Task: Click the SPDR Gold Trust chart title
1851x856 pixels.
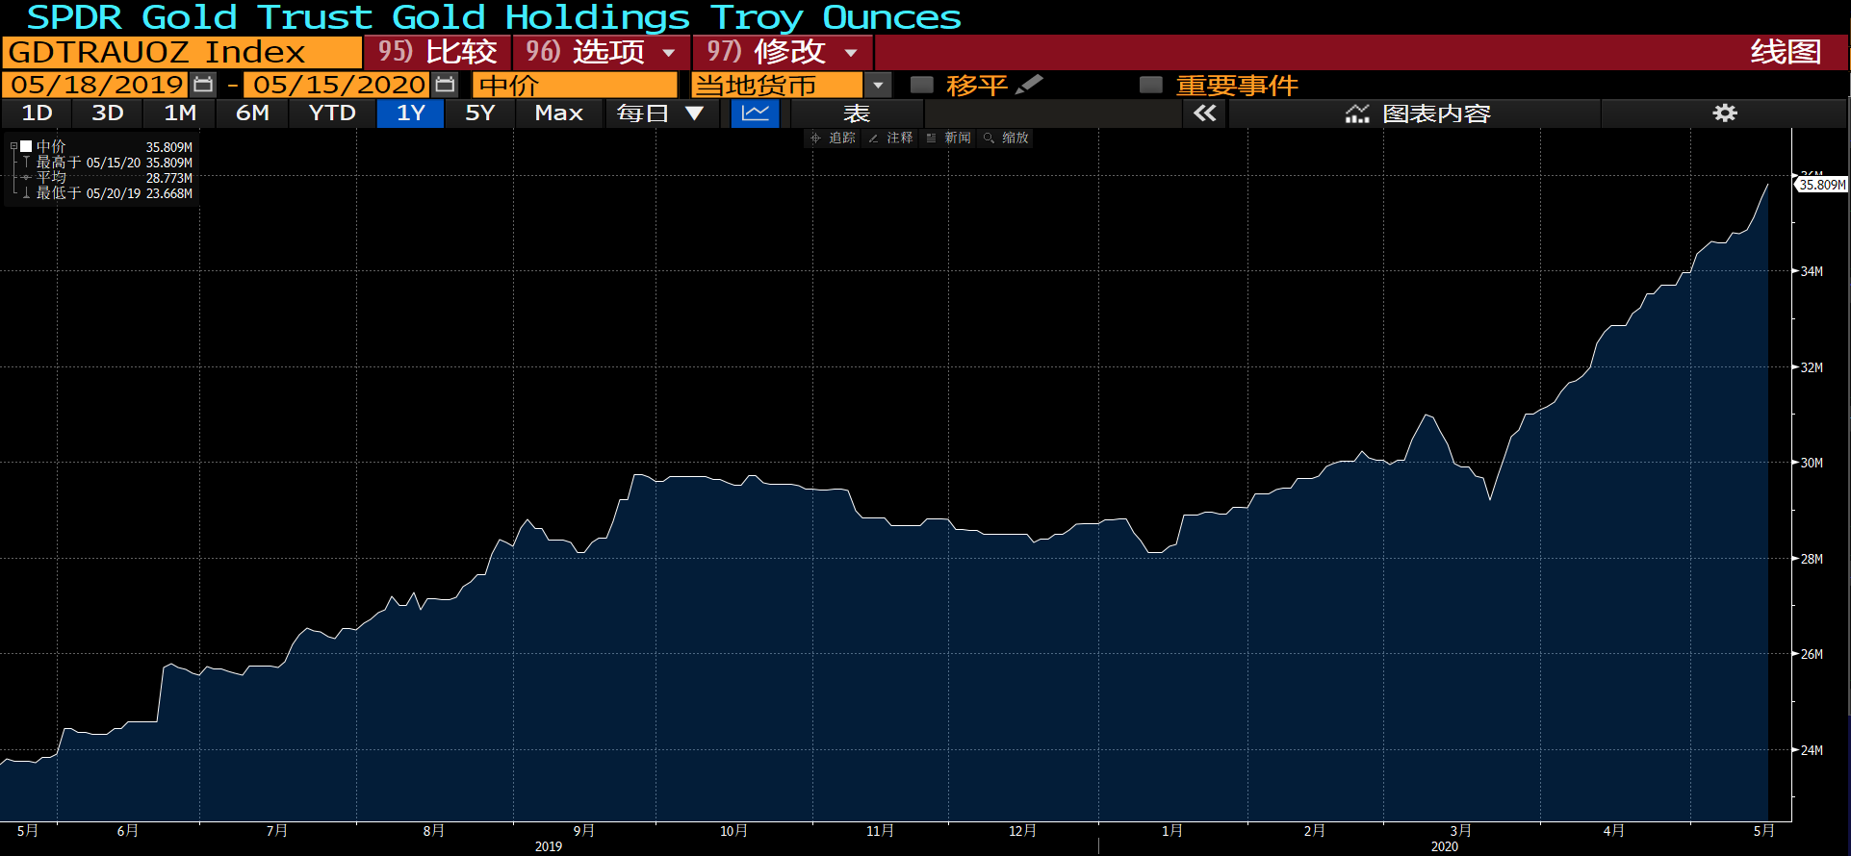Action: [494, 17]
